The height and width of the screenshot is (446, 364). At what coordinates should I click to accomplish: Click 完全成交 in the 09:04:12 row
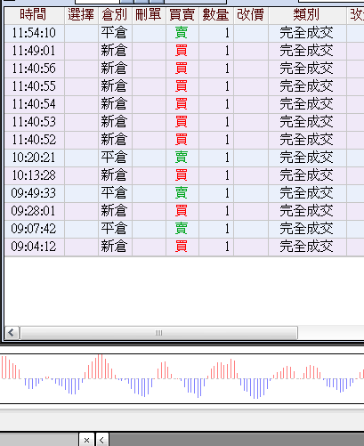(306, 247)
